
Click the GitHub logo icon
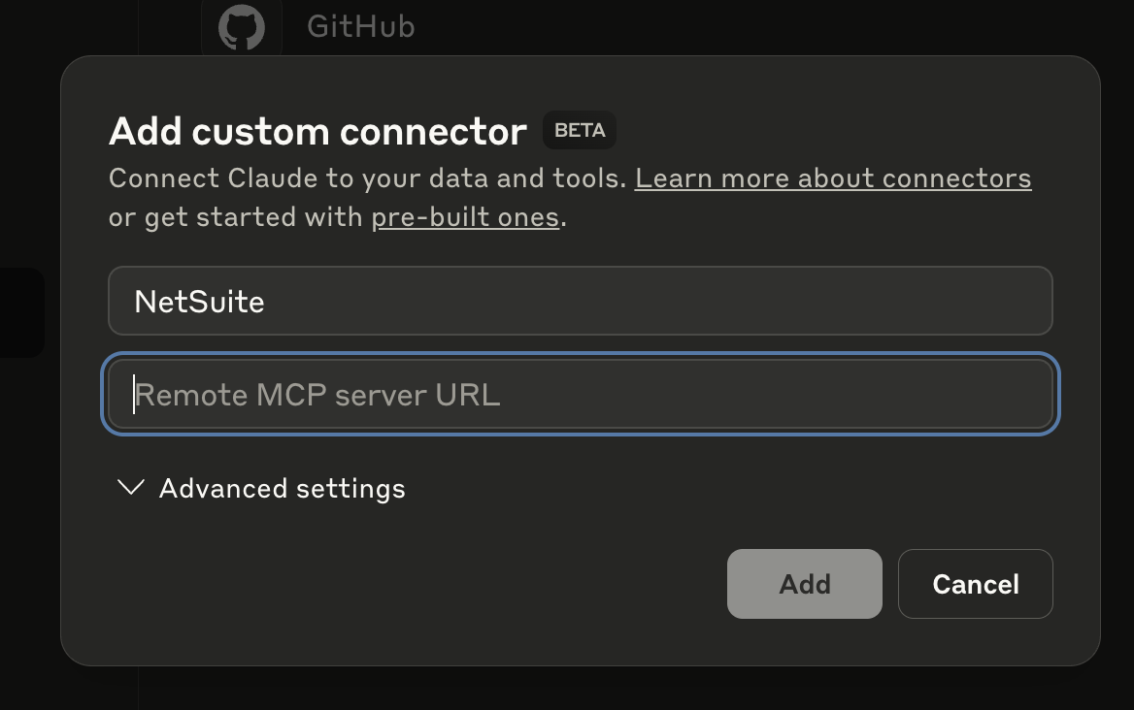(241, 26)
